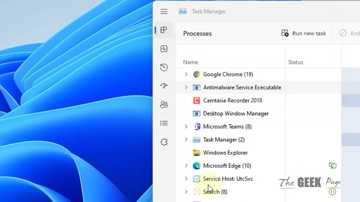This screenshot has width=360, height=202.
Task: Expand Antimalware Service Executable row
Action: tap(186, 87)
